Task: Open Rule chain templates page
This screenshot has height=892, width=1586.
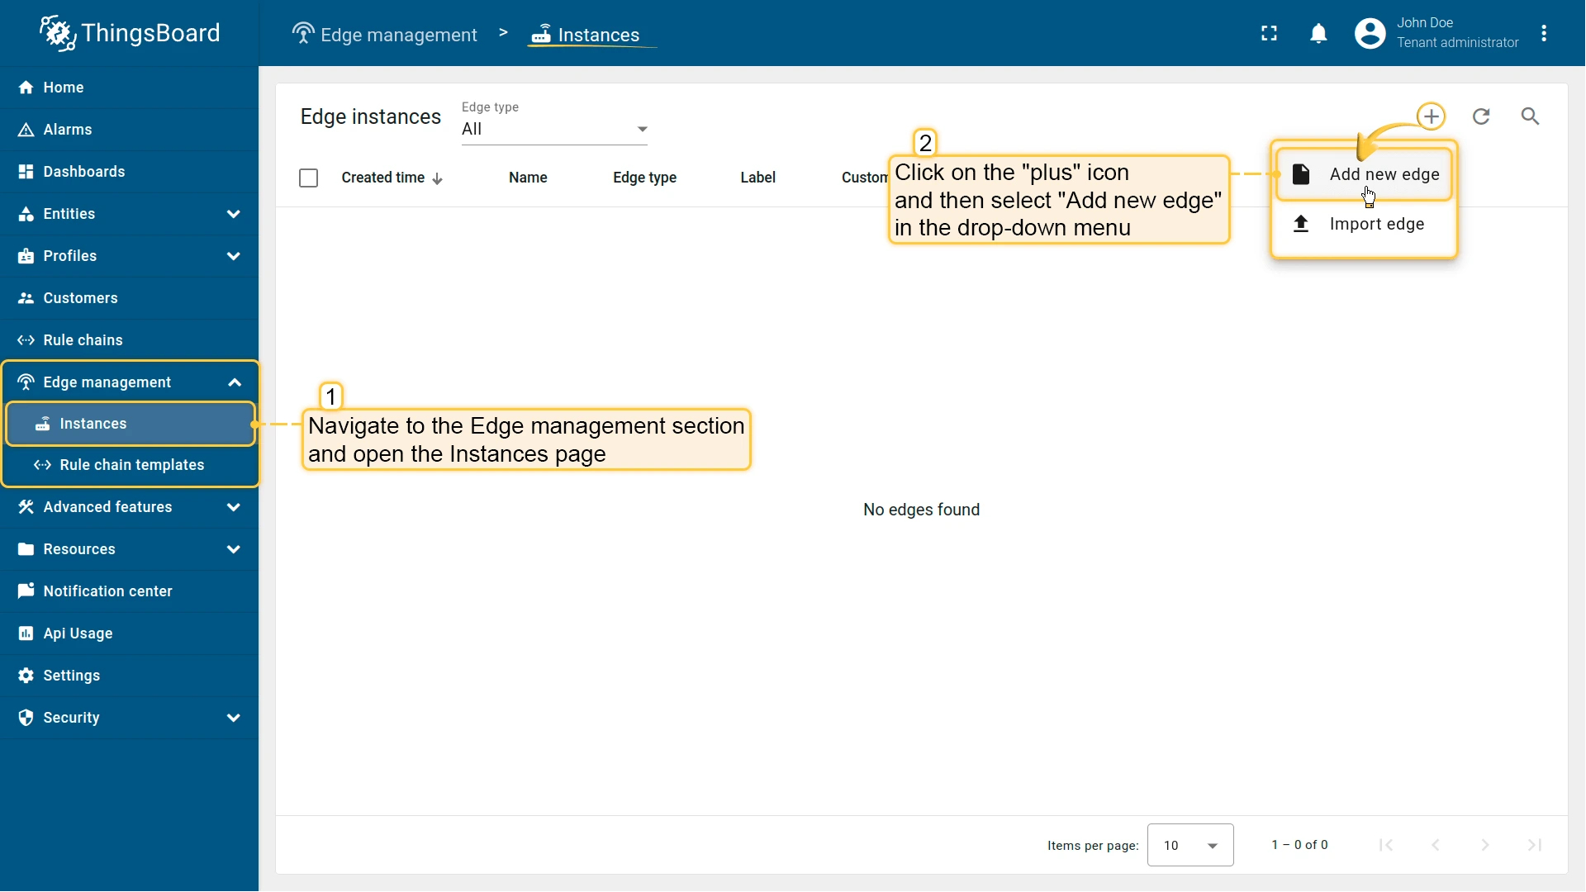Action: point(131,465)
